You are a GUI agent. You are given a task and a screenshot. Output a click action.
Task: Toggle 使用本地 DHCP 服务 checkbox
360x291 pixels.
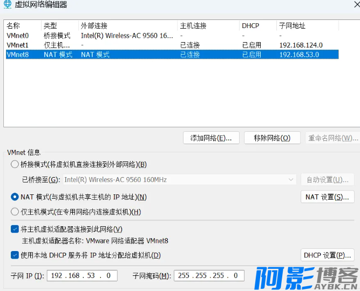15,255
